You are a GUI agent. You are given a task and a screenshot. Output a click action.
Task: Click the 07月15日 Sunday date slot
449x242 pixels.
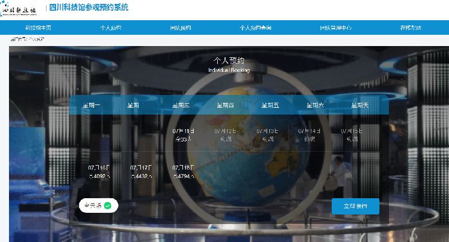tap(352, 134)
